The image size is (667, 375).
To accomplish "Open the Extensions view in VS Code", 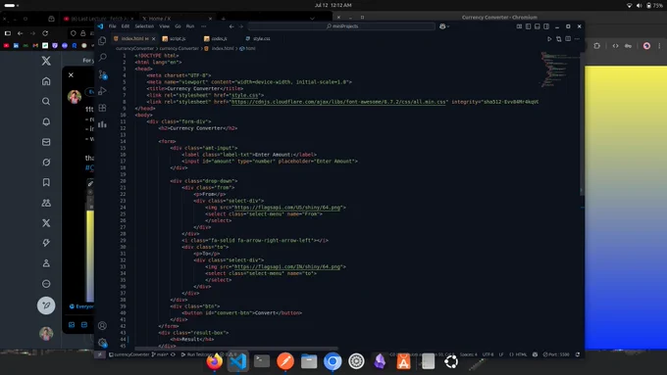I will click(x=103, y=108).
